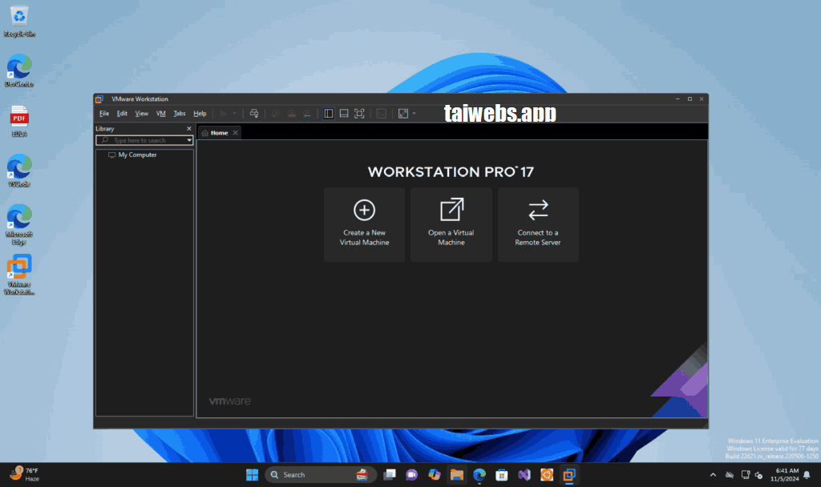Select the EULA PDF desktop icon

point(19,122)
